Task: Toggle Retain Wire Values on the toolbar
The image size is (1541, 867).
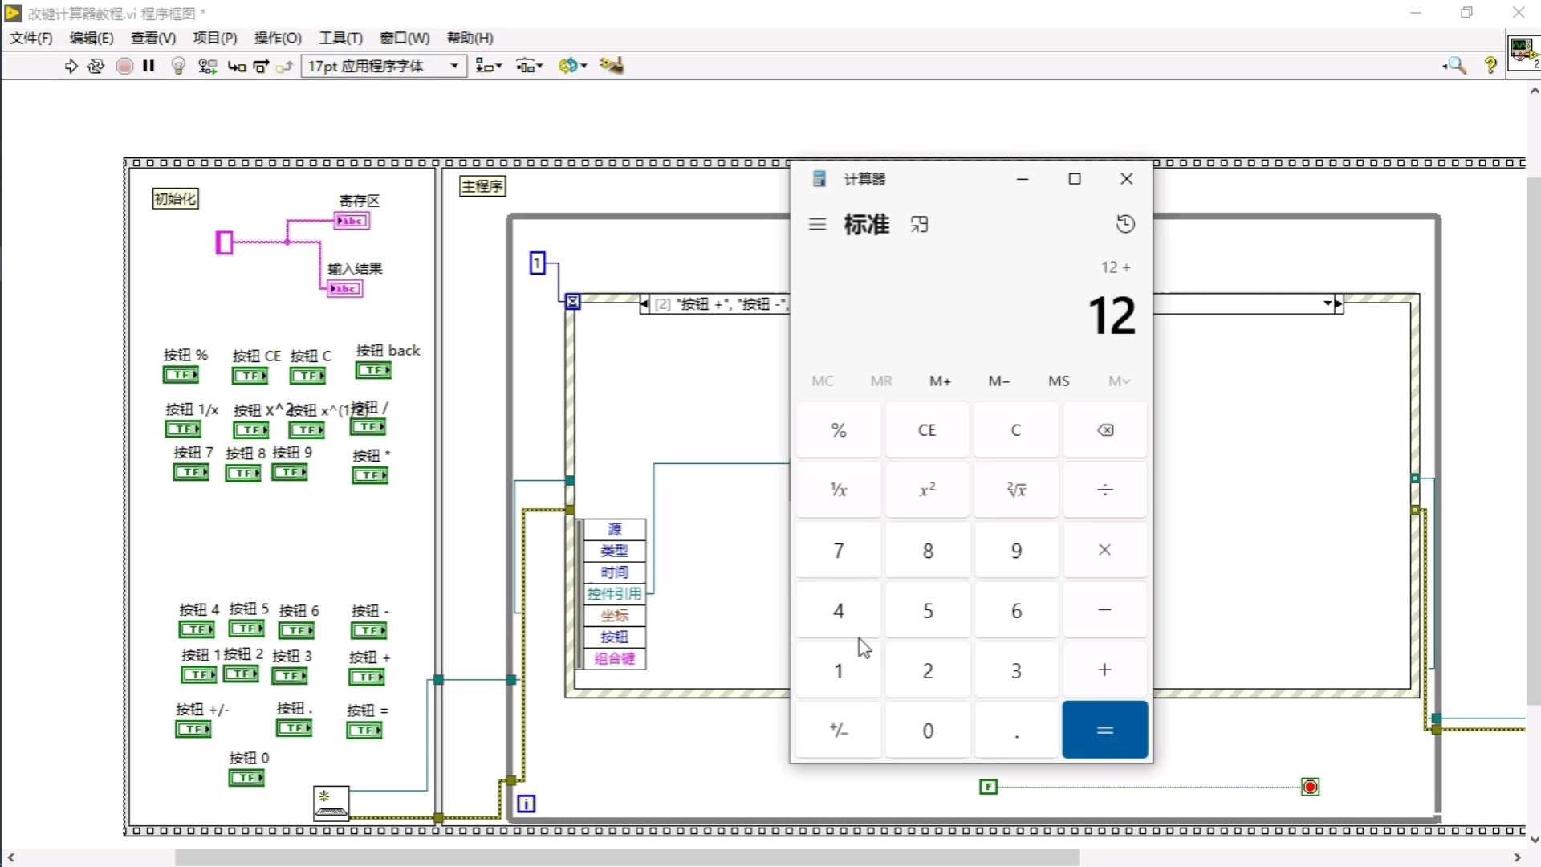Action: (x=208, y=66)
